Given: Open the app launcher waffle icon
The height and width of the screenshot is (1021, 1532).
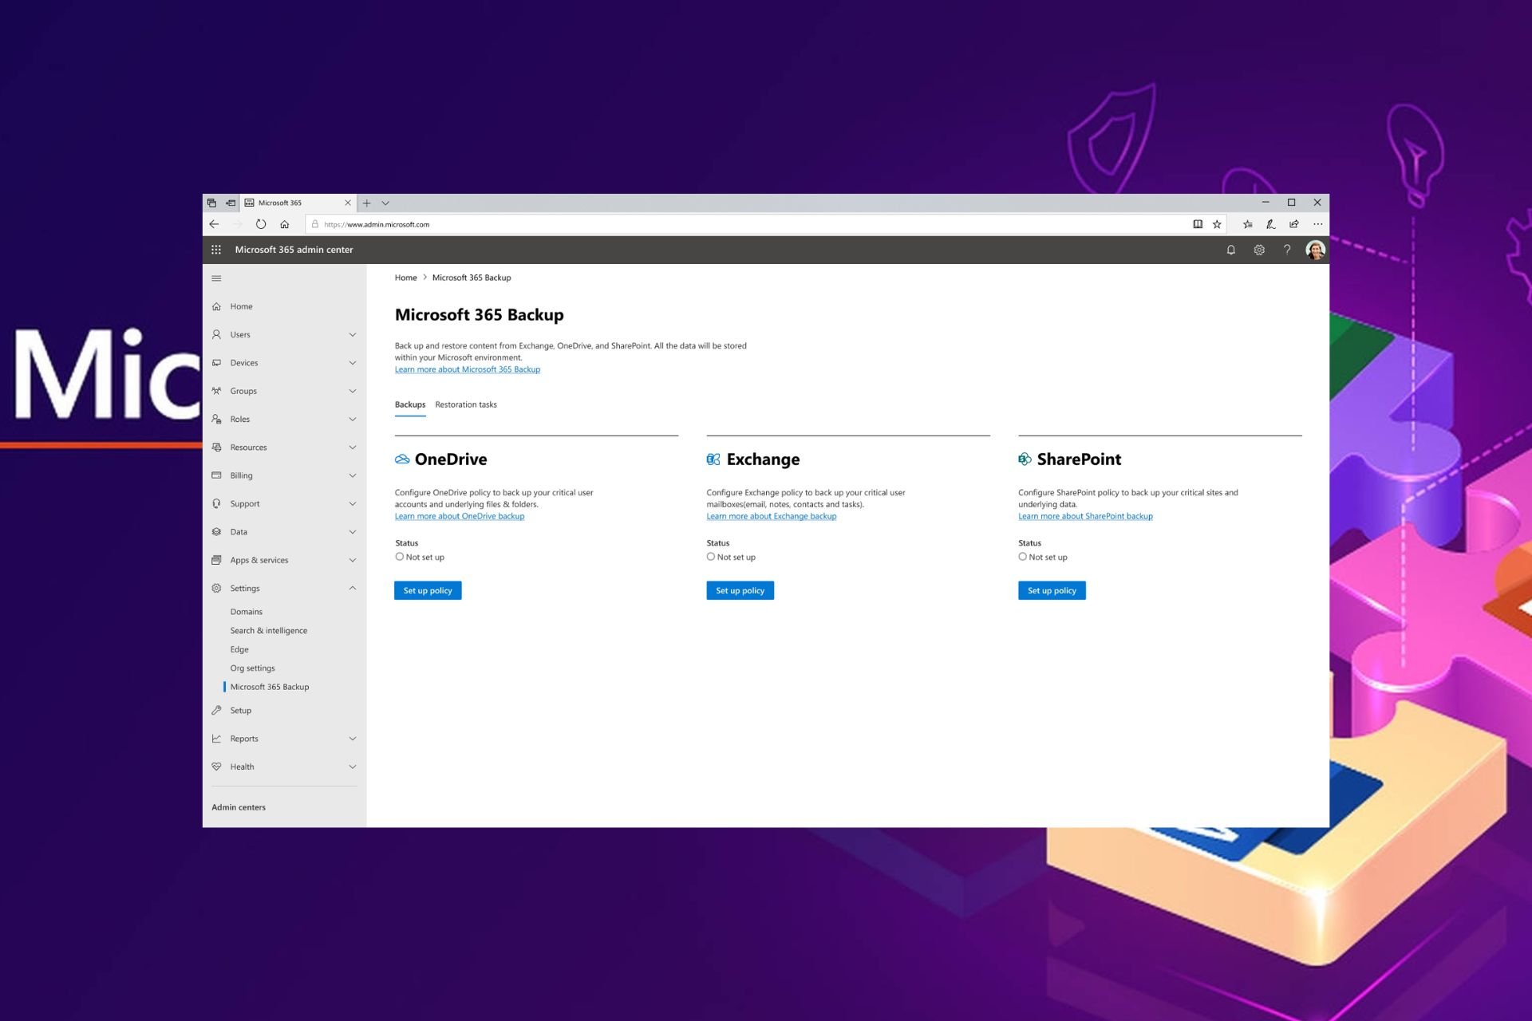Looking at the screenshot, I should pyautogui.click(x=216, y=250).
